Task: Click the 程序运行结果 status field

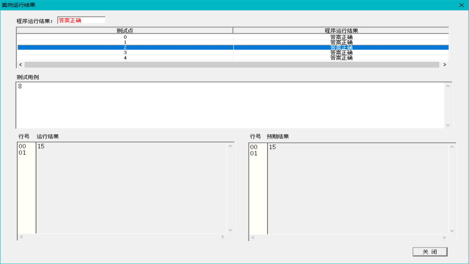Action: (81, 21)
